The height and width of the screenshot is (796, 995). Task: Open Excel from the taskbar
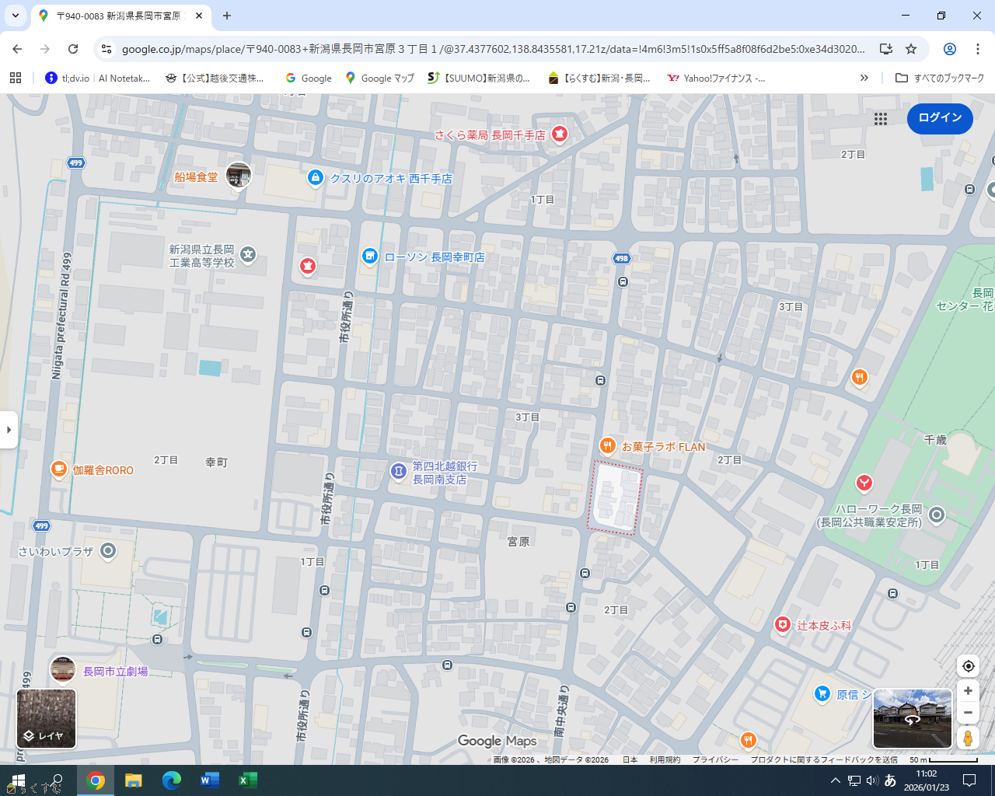point(247,780)
